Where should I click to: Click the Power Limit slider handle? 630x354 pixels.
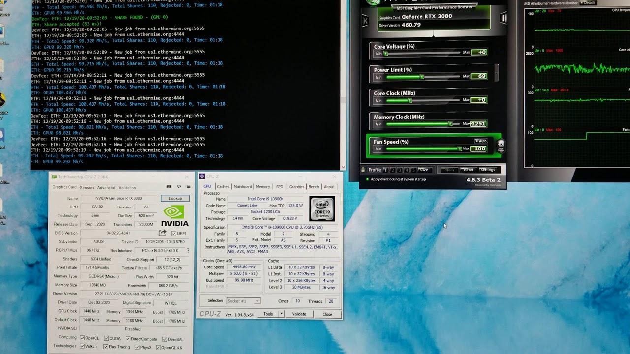(422, 77)
